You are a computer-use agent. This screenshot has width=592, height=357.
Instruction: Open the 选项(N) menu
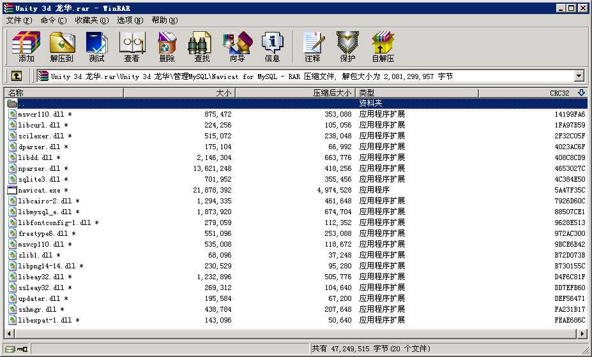pyautogui.click(x=130, y=20)
